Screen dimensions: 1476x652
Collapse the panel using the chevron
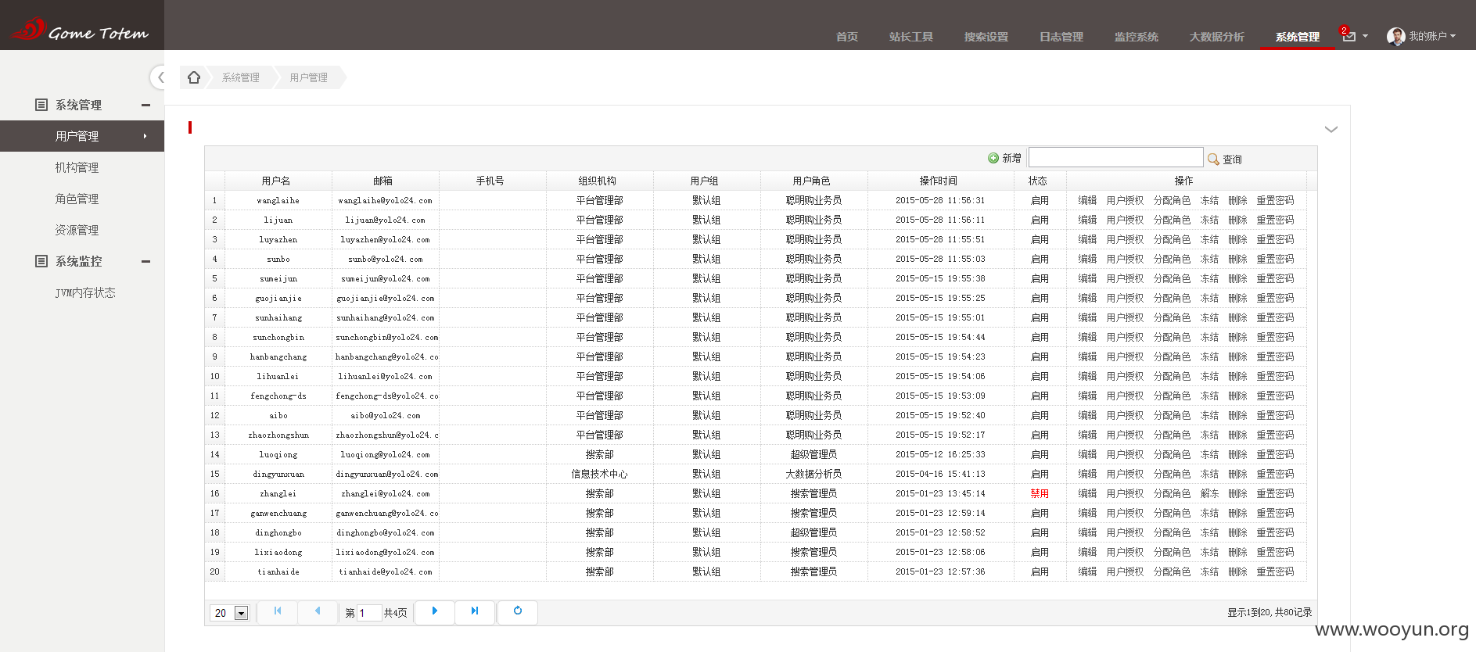coord(1331,129)
